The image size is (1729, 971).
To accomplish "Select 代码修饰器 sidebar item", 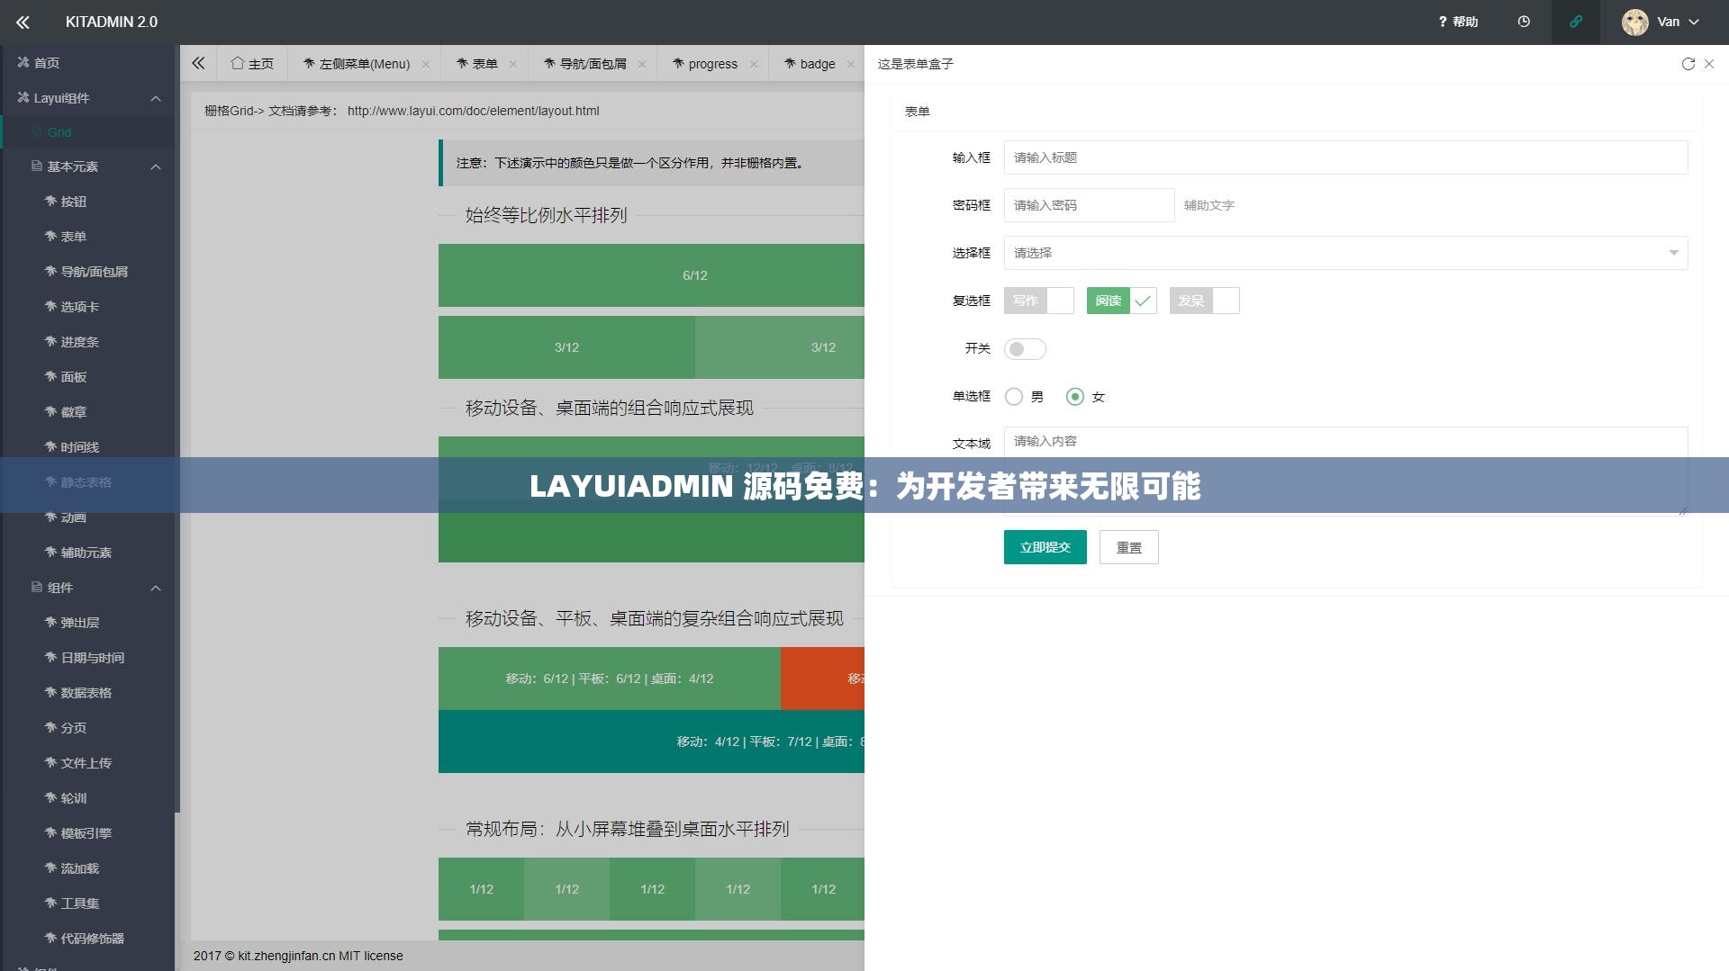I will [87, 939].
